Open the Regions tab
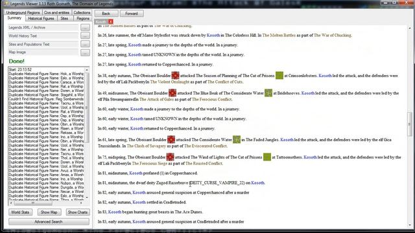Viewport: 415px width, 233px height. [83, 19]
